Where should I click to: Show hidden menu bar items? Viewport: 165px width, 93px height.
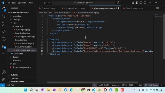[x=37, y=3]
